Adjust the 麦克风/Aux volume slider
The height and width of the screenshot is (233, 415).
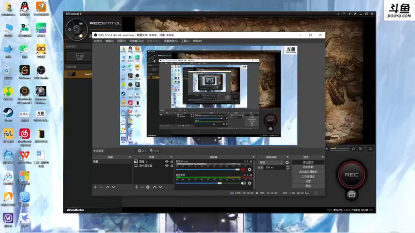click(x=208, y=170)
